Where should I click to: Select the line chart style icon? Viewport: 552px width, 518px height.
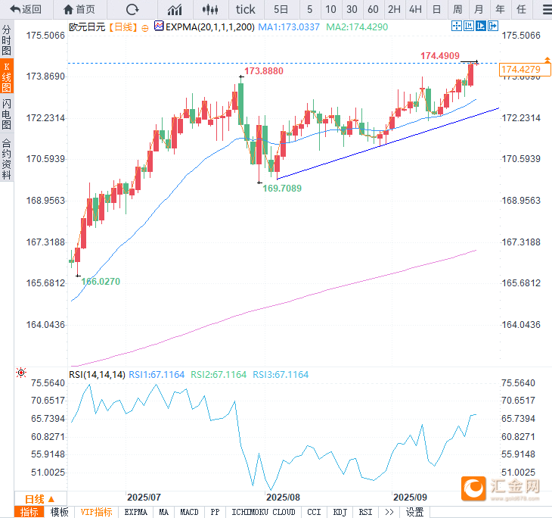click(x=175, y=9)
